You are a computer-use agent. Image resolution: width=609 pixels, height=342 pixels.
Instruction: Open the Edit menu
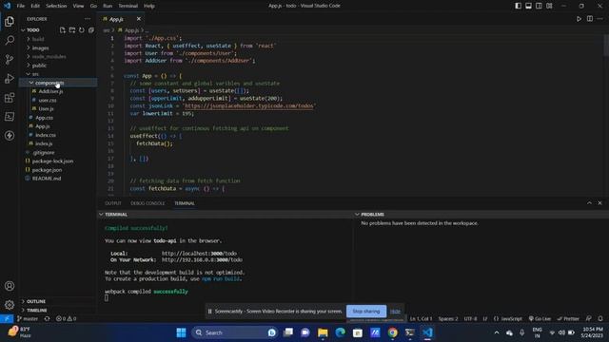(x=35, y=6)
